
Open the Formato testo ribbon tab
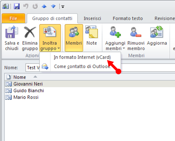tap(128, 19)
